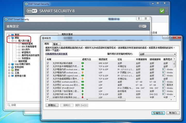Click the Web 和電子郵件 globe icon
Viewport: 186px width, 123px height.
13,64
